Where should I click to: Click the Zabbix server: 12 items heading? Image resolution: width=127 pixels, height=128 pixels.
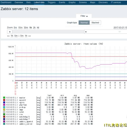point(19,9)
